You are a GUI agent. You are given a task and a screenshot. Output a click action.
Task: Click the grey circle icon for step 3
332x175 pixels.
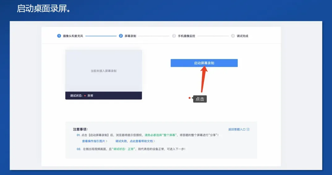[174, 36]
